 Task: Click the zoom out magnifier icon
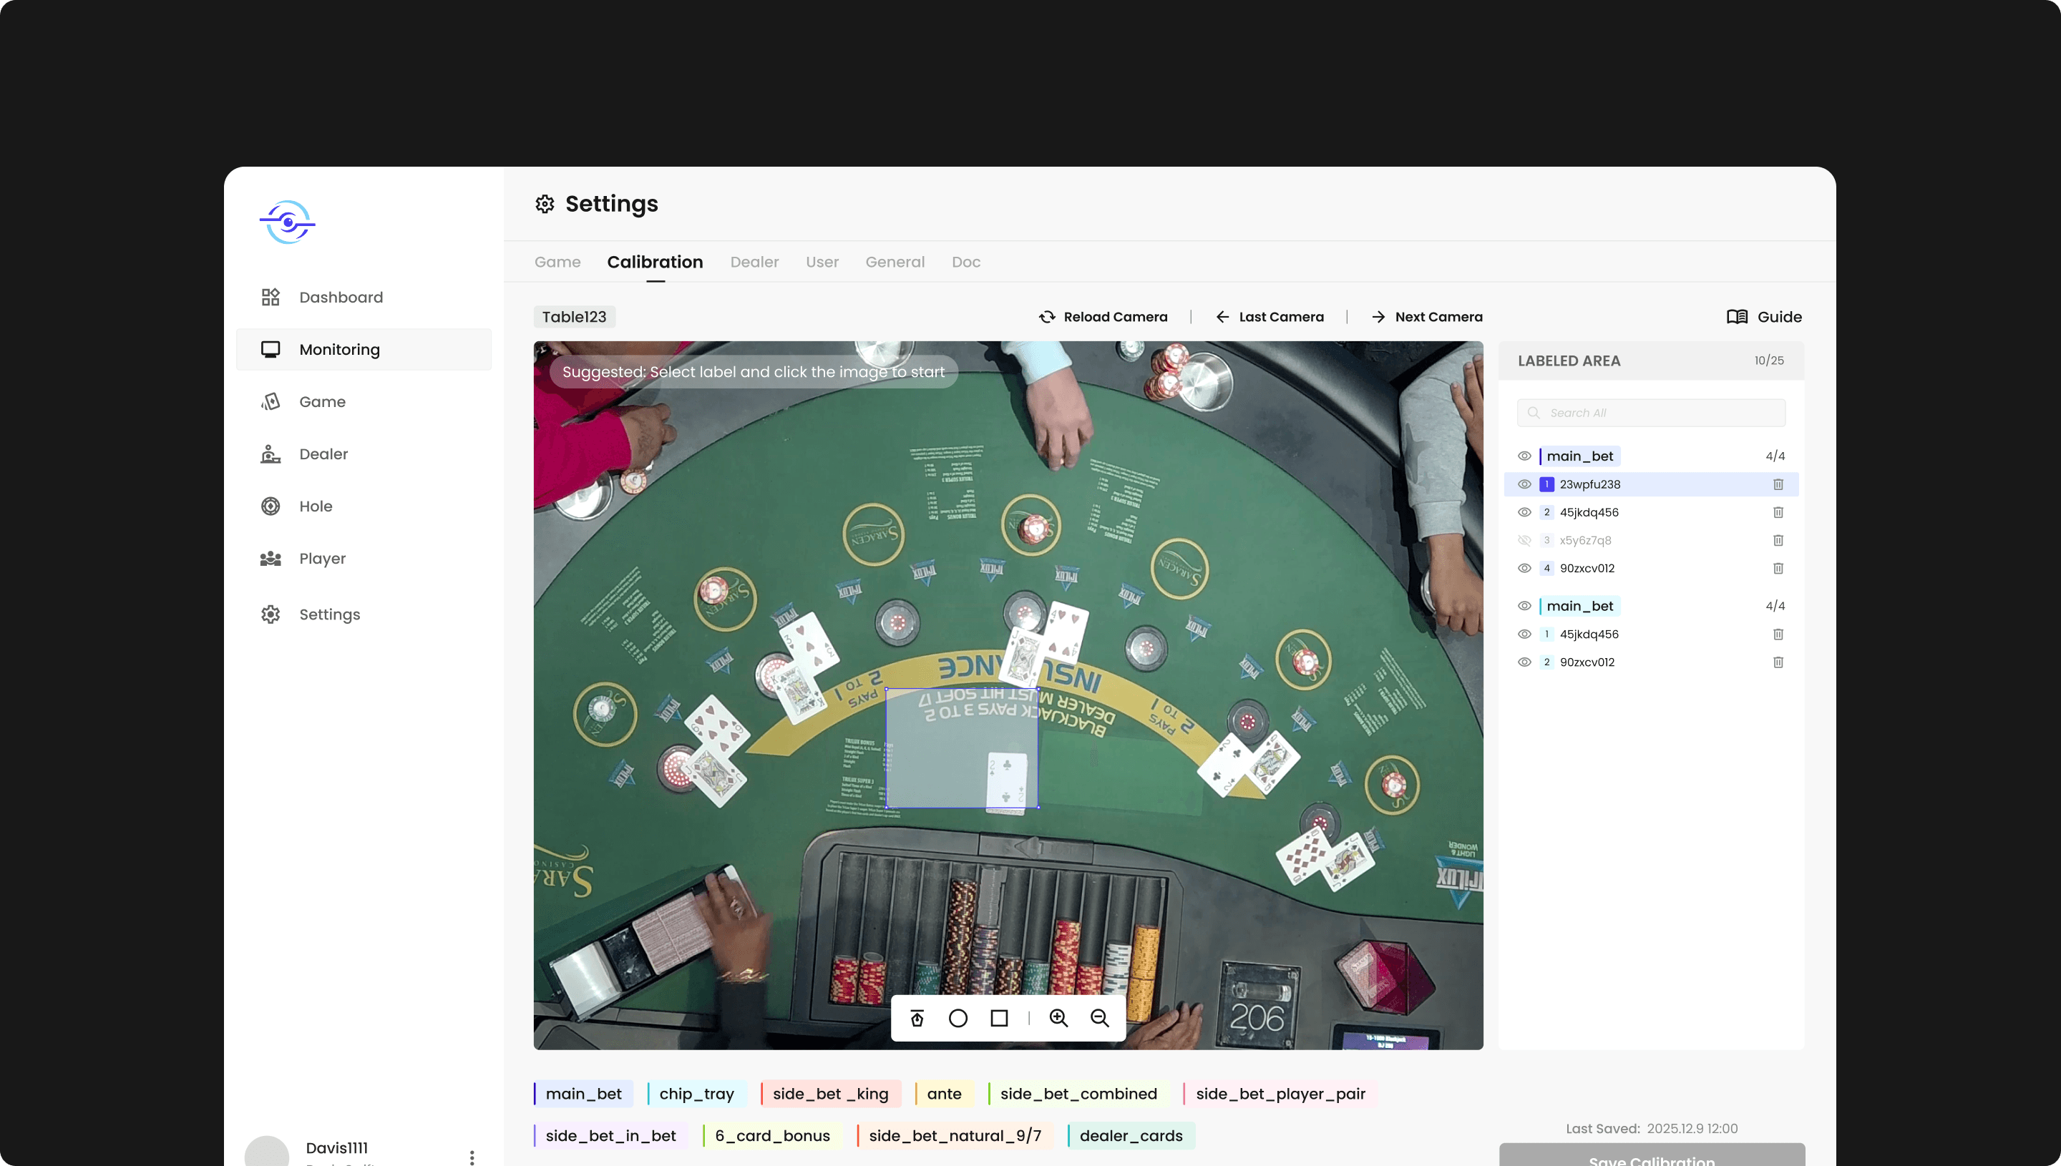(x=1100, y=1018)
